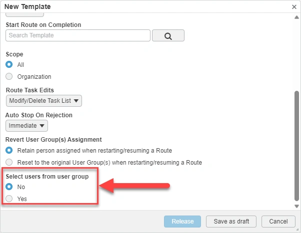Pick Yes for select users from group
This screenshot has width=301, height=233.
coord(9,199)
